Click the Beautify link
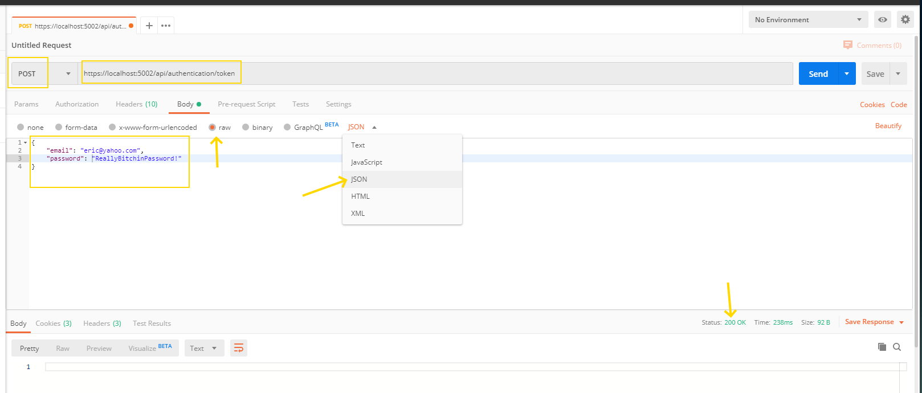 tap(888, 126)
